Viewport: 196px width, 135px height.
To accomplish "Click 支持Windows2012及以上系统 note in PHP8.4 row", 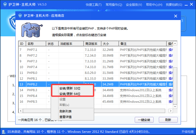I will coord(141,96).
